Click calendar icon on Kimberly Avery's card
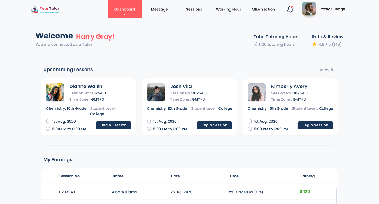The height and width of the screenshot is (204, 379). pos(250,122)
